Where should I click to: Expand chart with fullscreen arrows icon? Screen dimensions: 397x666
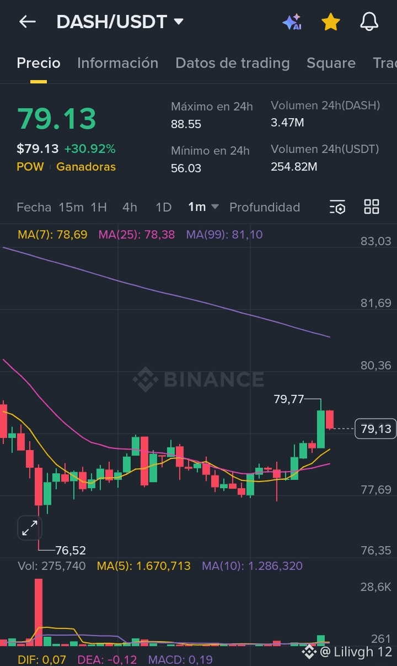coord(29,529)
